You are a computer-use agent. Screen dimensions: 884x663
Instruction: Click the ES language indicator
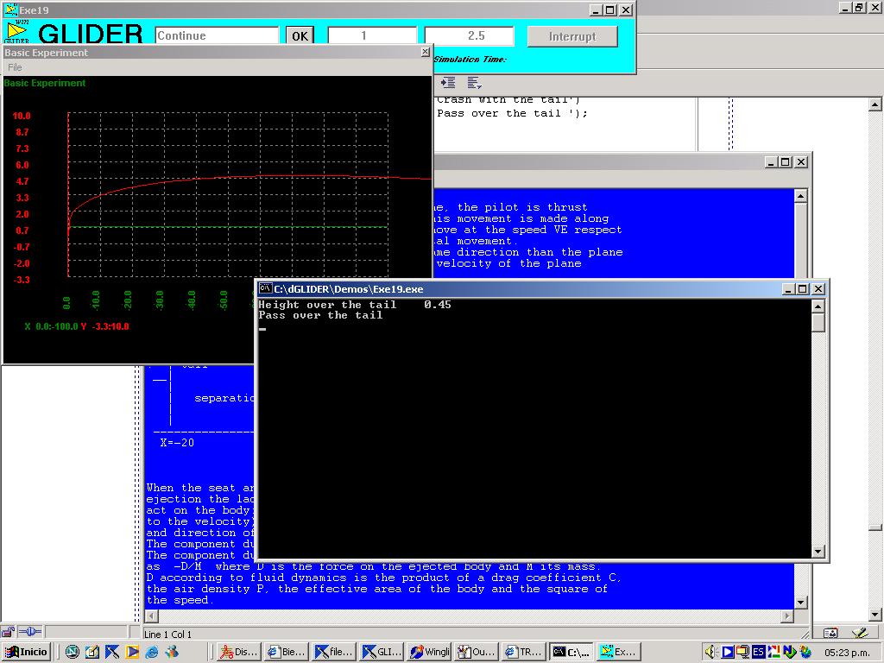(758, 652)
